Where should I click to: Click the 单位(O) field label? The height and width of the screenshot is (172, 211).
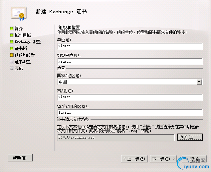point(65,40)
